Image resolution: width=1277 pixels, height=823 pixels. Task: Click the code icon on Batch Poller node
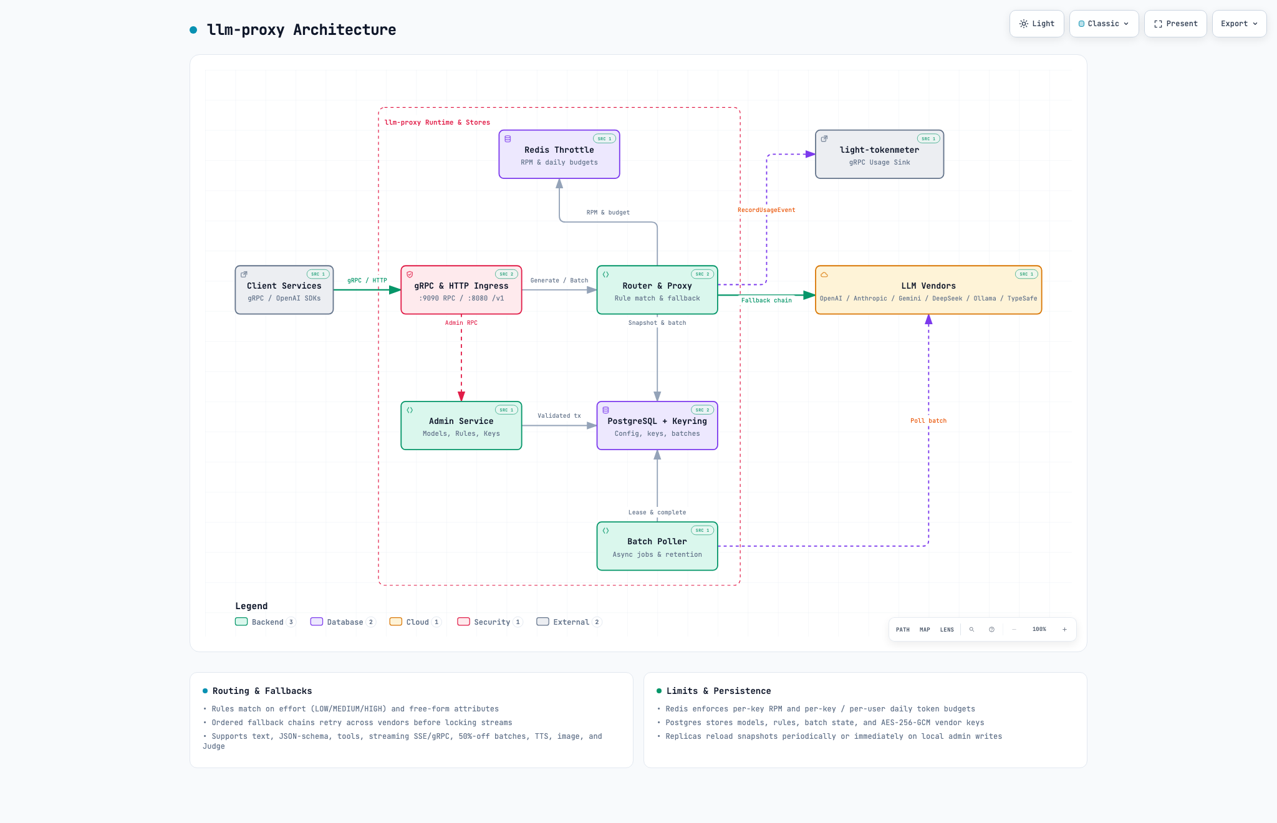(x=605, y=531)
